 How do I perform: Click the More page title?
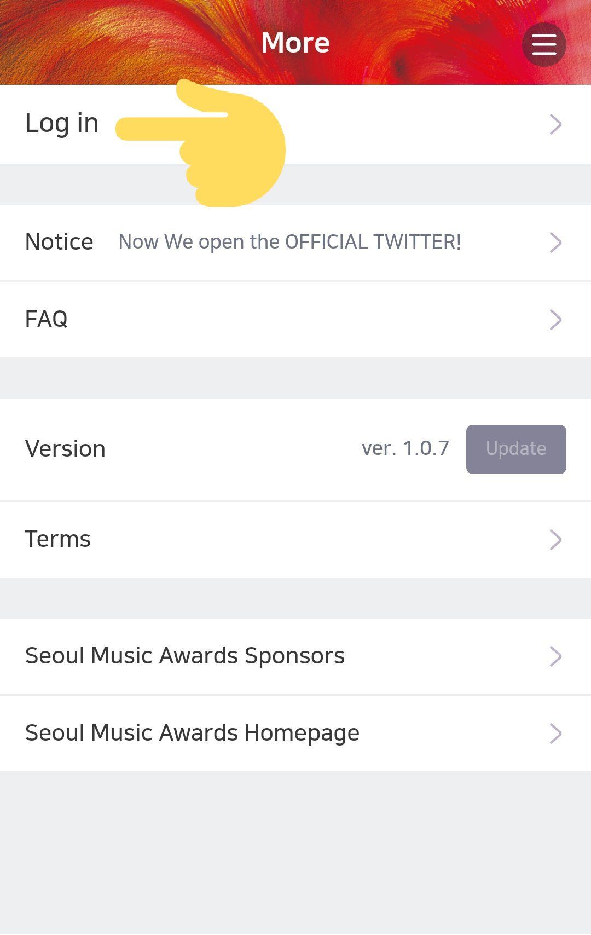[296, 43]
